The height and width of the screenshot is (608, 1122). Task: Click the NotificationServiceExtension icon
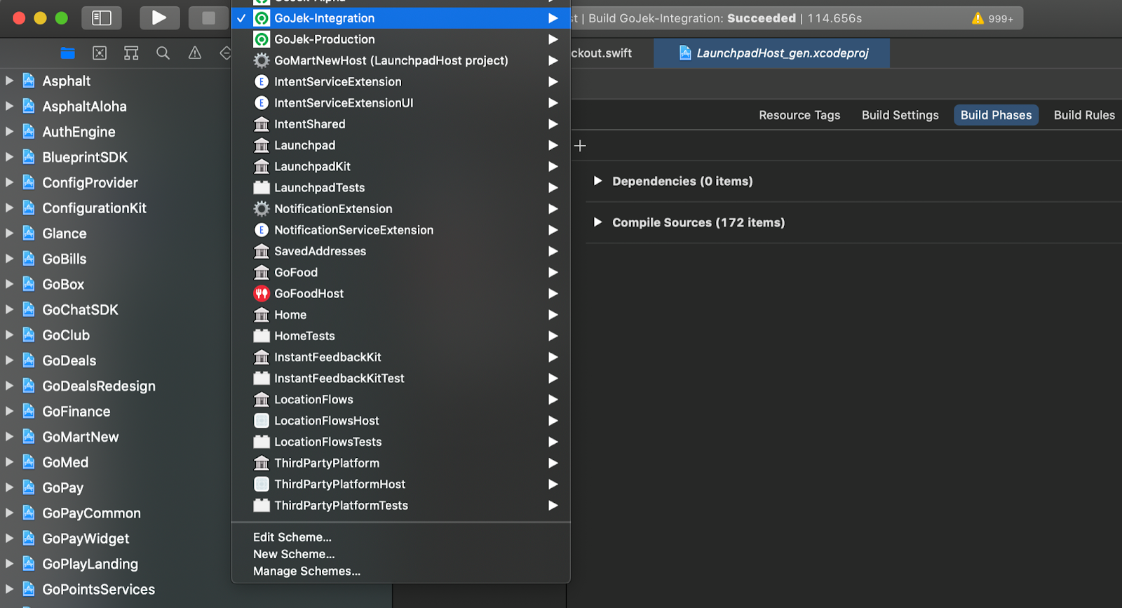(x=262, y=230)
